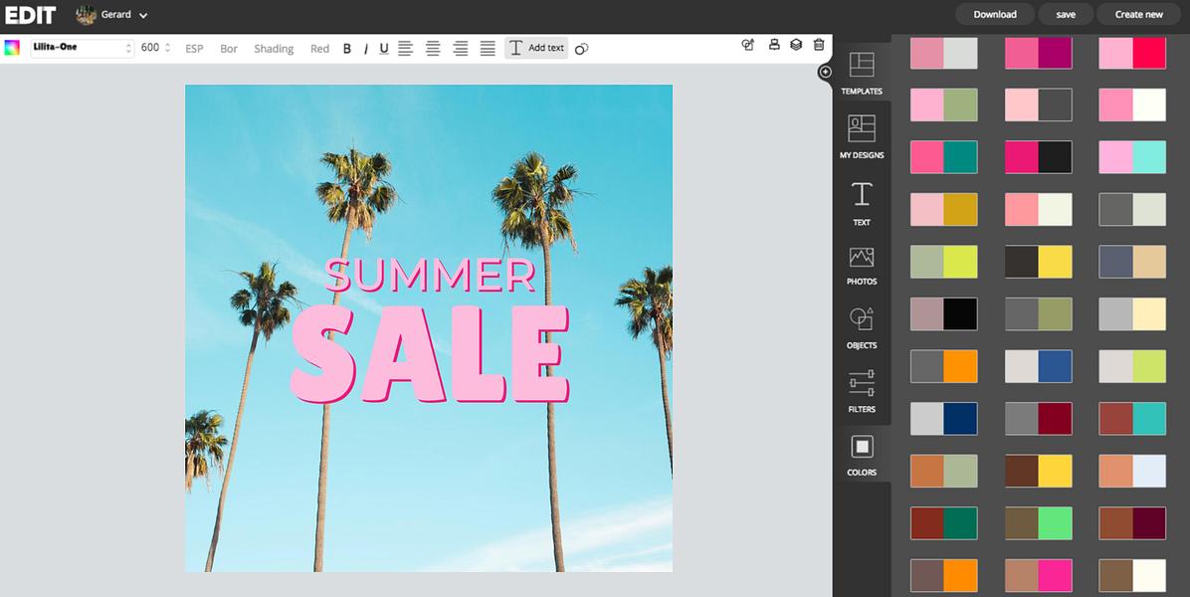Click the overlapping circles icon next to Add text
This screenshot has height=597, width=1190.
tap(581, 49)
